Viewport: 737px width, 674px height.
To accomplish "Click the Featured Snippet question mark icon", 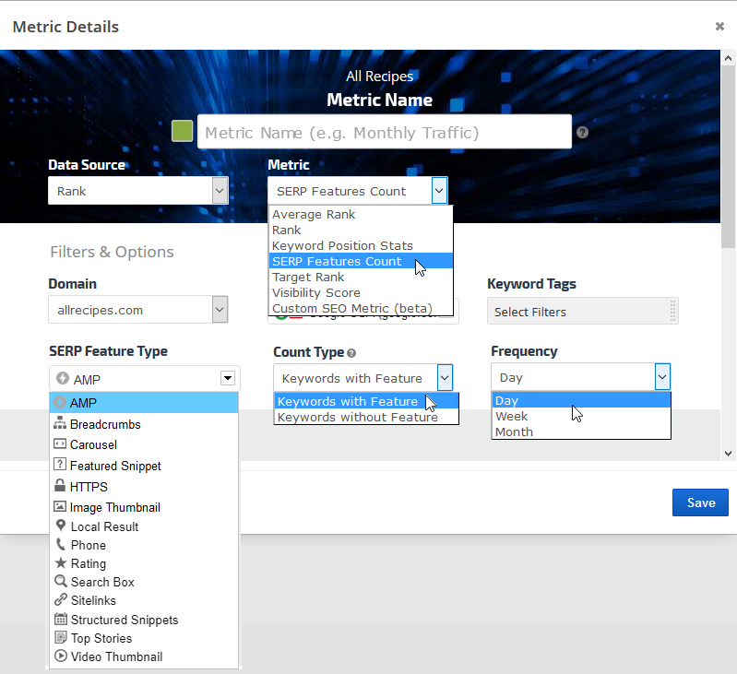I will pos(61,466).
